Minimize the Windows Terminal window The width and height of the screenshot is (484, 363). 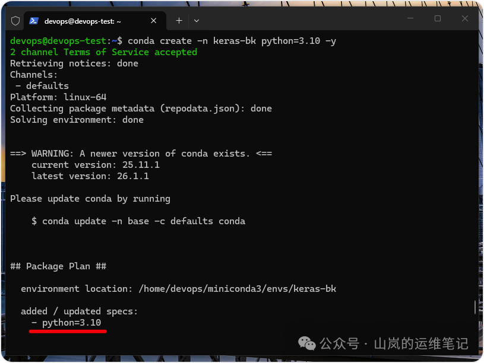410,18
